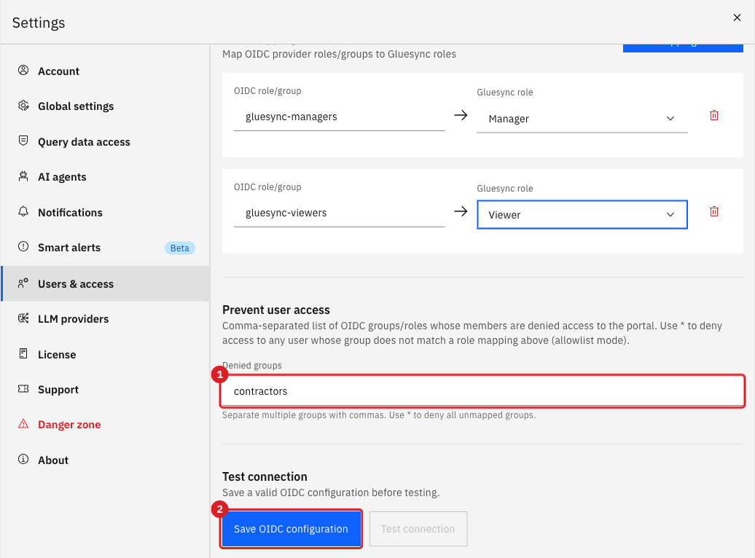Click the Query data access shield icon
Screen dimensions: 755x558
coord(23,141)
